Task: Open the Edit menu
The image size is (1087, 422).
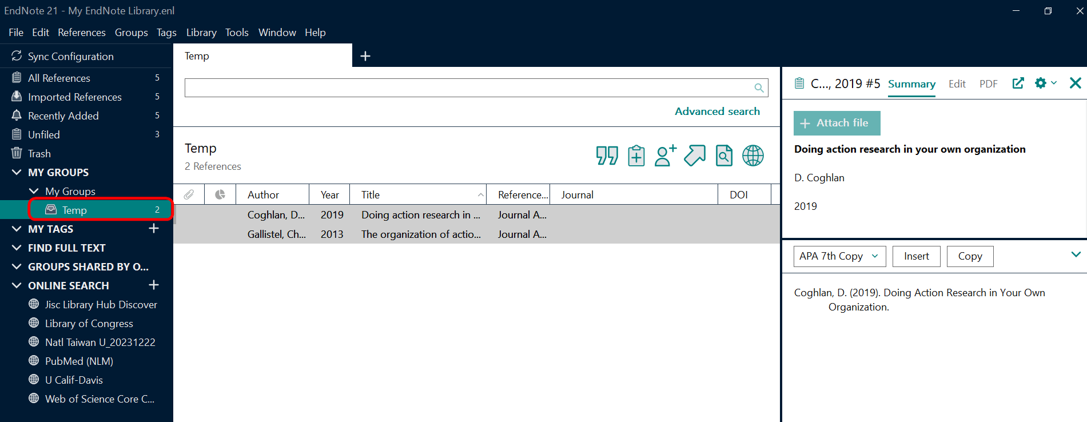Action: [41, 33]
